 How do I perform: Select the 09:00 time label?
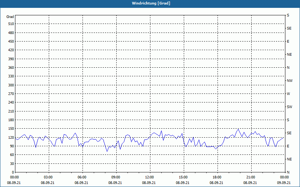click(x=116, y=177)
